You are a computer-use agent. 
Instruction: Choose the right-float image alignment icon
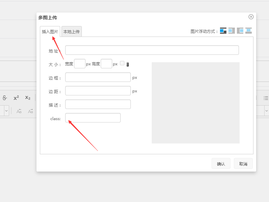pyautogui.click(x=240, y=31)
